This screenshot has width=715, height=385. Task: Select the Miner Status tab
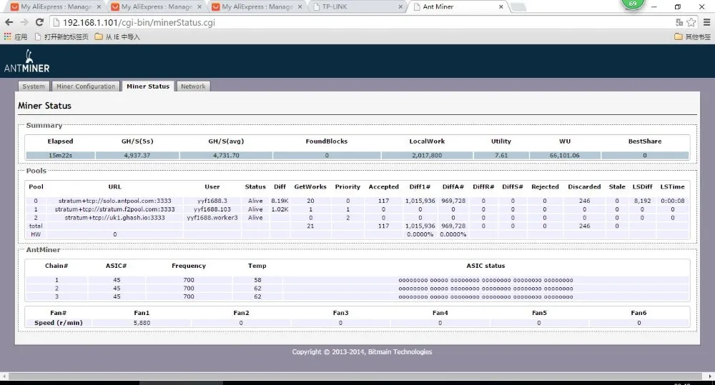tap(148, 86)
